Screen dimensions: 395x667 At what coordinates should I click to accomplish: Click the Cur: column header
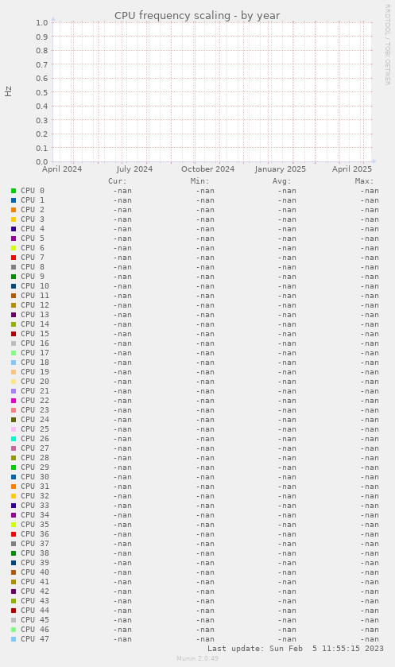click(x=118, y=181)
